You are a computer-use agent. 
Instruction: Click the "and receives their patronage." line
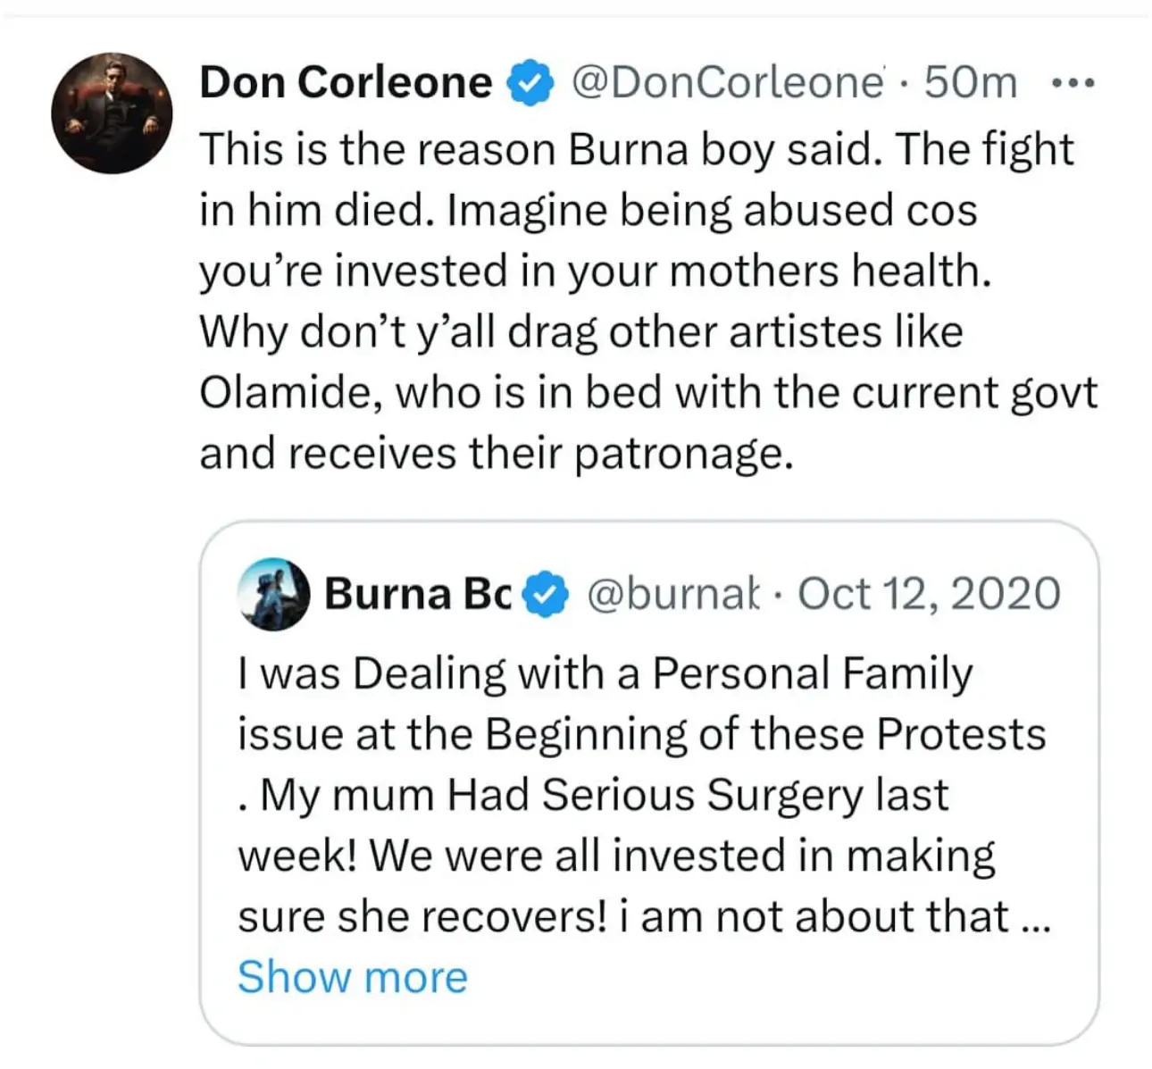(x=496, y=454)
